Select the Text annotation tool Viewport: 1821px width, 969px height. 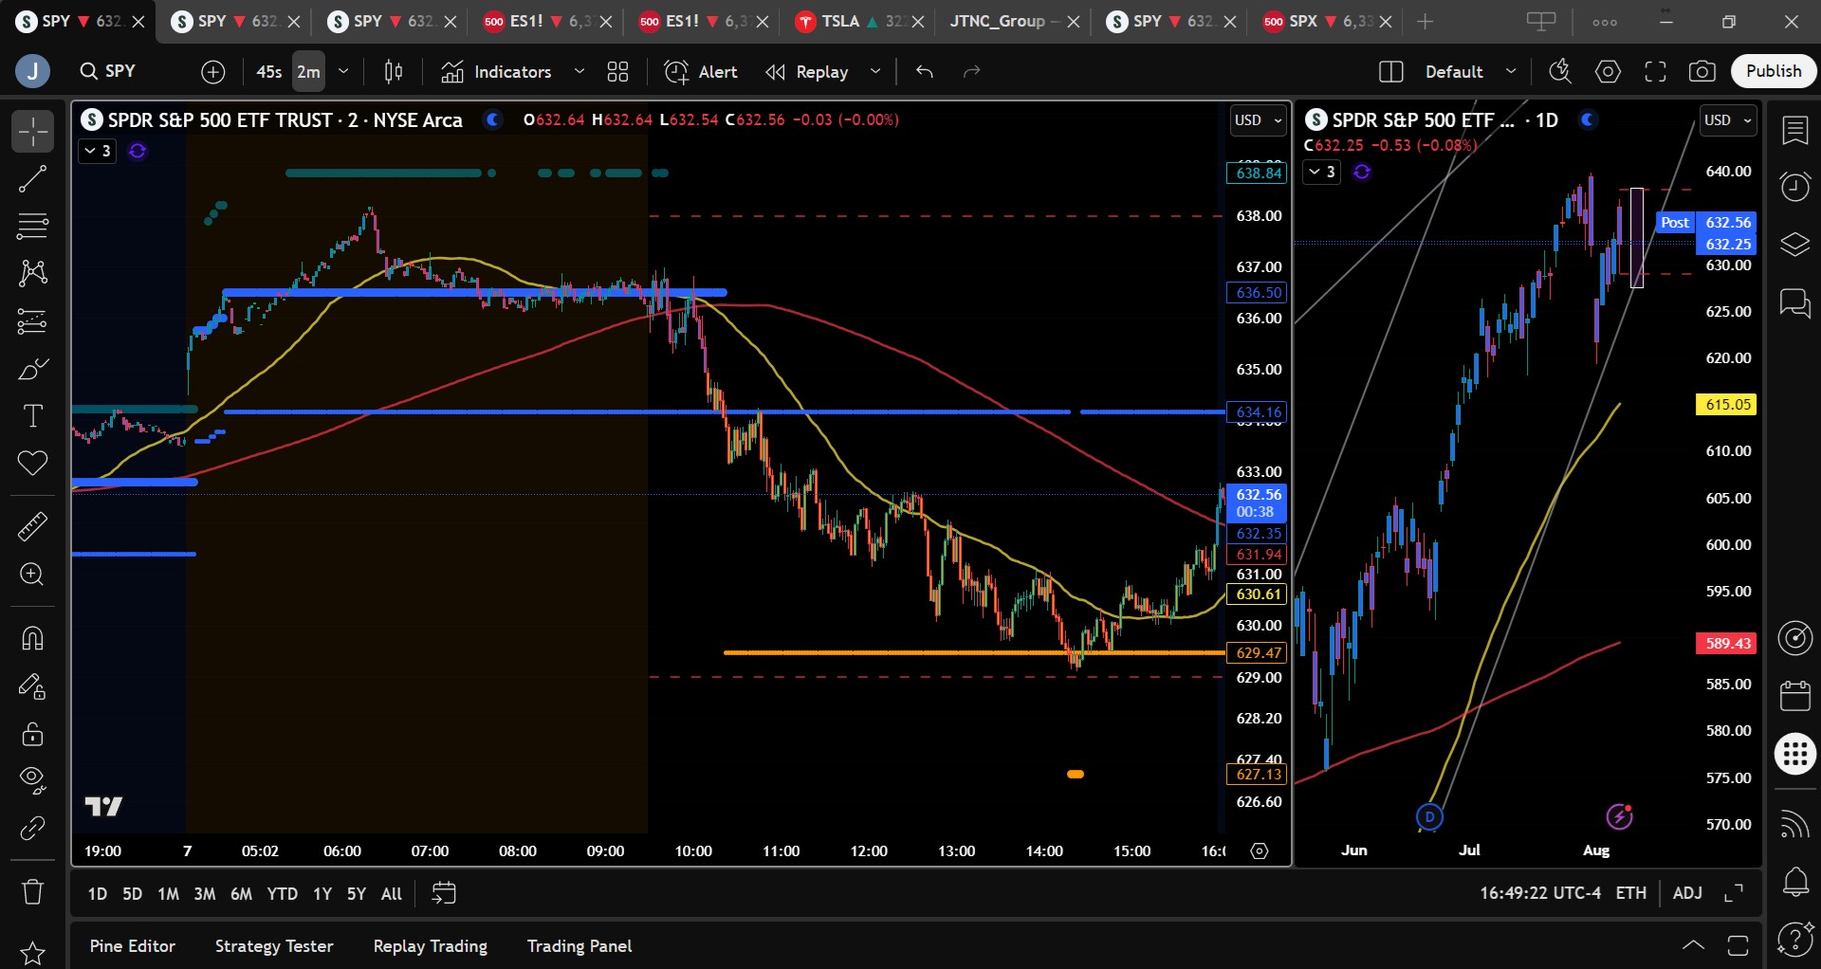point(32,416)
